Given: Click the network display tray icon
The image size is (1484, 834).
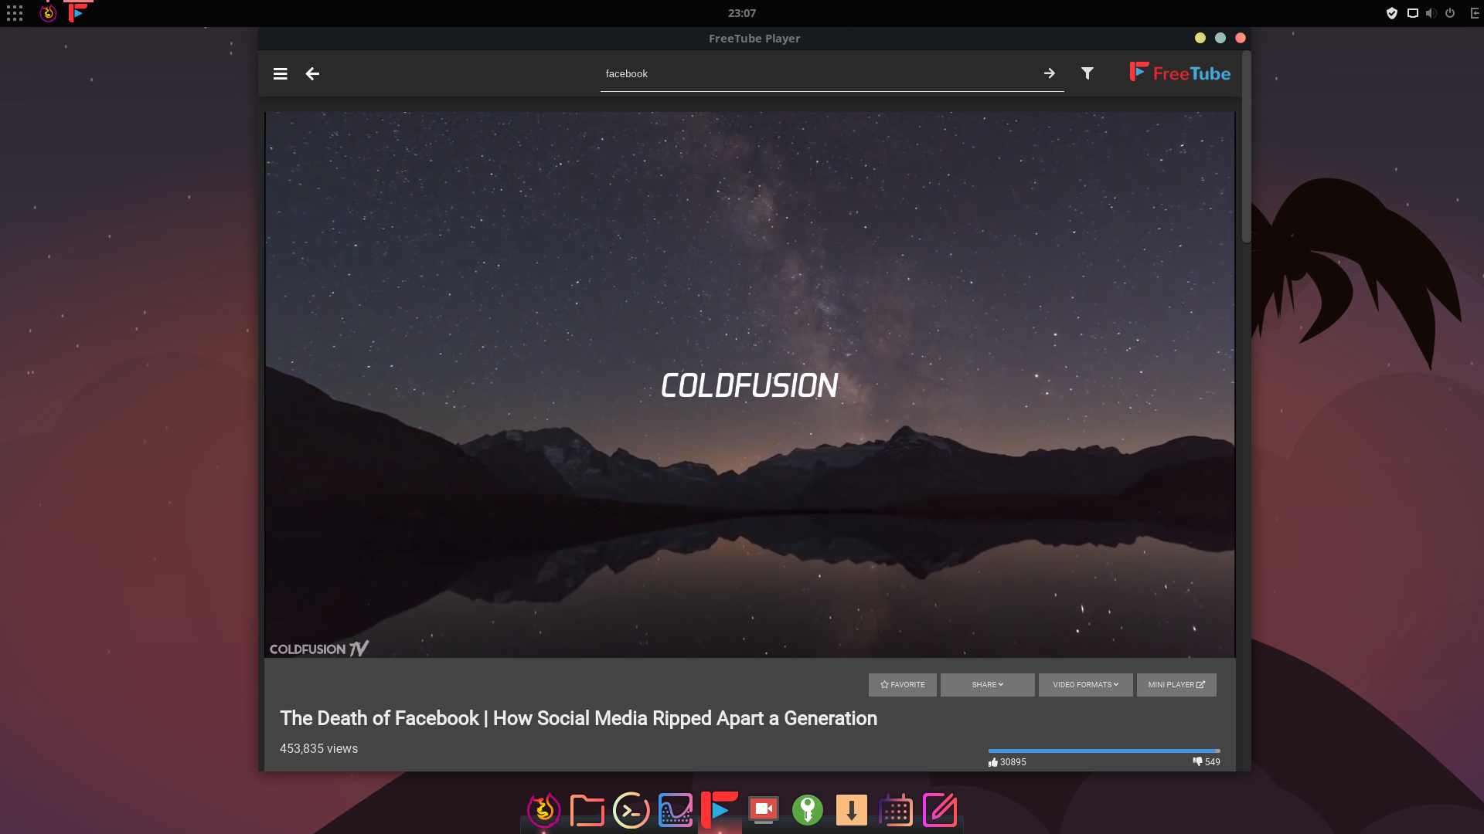Looking at the screenshot, I should pos(1412,13).
